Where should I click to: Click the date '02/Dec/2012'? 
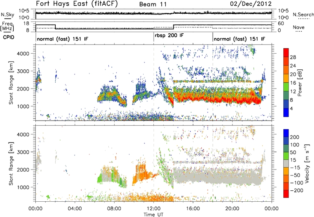pyautogui.click(x=251, y=4)
